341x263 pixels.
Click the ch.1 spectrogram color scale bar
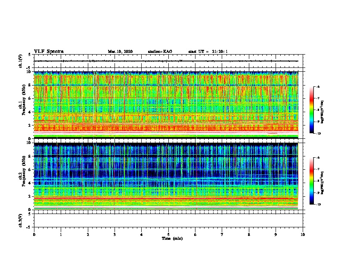[x=311, y=110]
